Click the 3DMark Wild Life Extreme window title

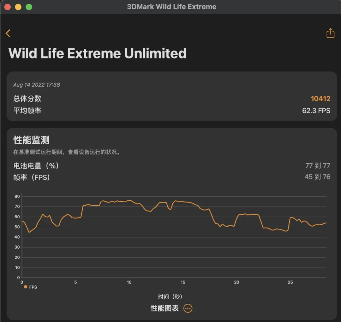click(x=171, y=7)
